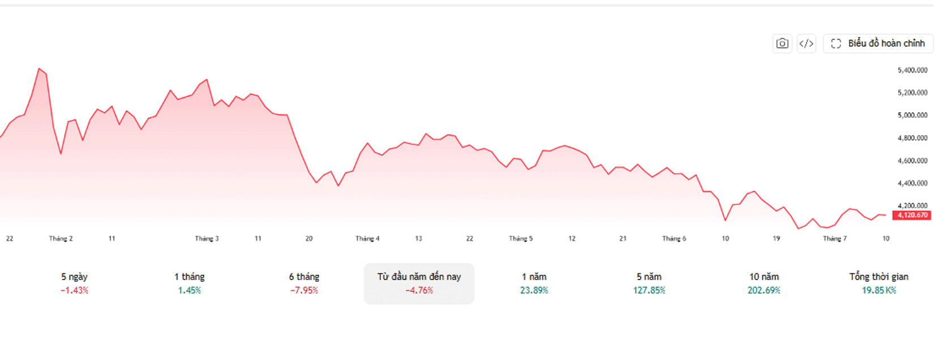
Task: Click the 5,400.000 price axis label
Action: [912, 70]
